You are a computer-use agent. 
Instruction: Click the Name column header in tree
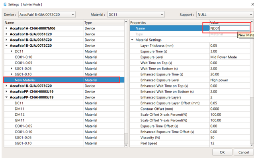point(44,23)
